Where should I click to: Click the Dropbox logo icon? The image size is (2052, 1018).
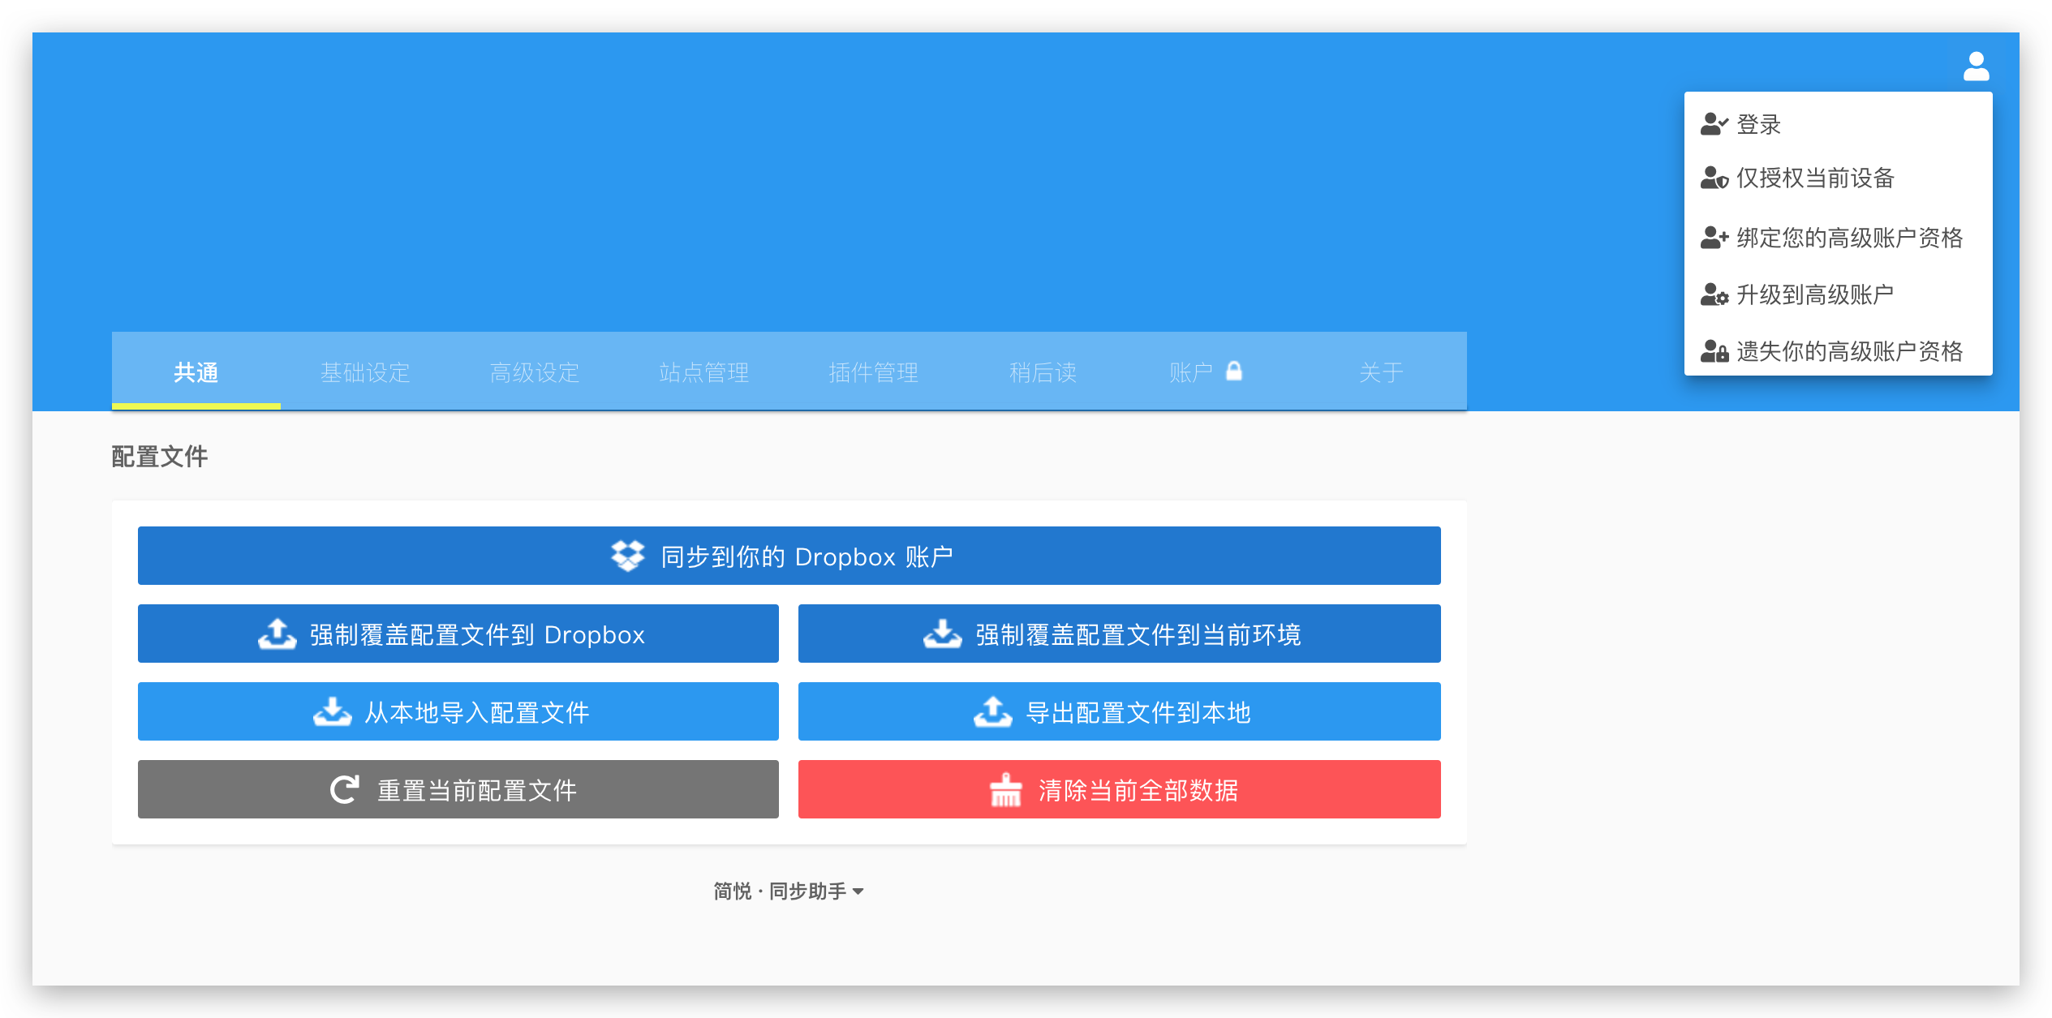tap(627, 556)
